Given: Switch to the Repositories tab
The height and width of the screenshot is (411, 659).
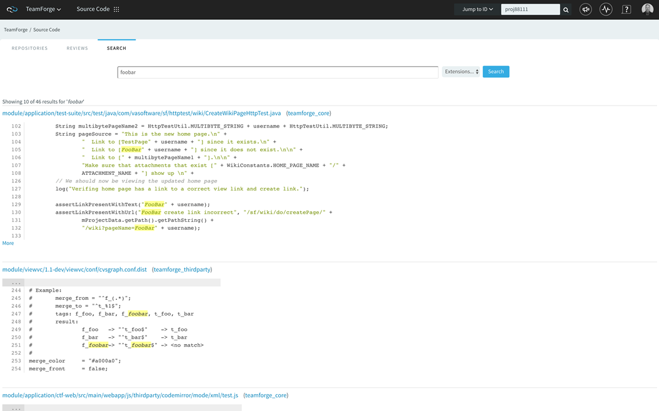Looking at the screenshot, I should (29, 48).
